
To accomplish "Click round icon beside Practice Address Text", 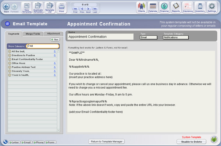I will point(10,67).
